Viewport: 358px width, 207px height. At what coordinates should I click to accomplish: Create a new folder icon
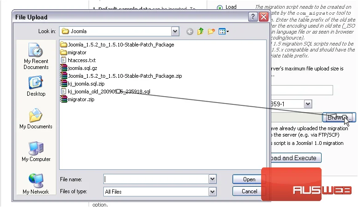pos(211,31)
